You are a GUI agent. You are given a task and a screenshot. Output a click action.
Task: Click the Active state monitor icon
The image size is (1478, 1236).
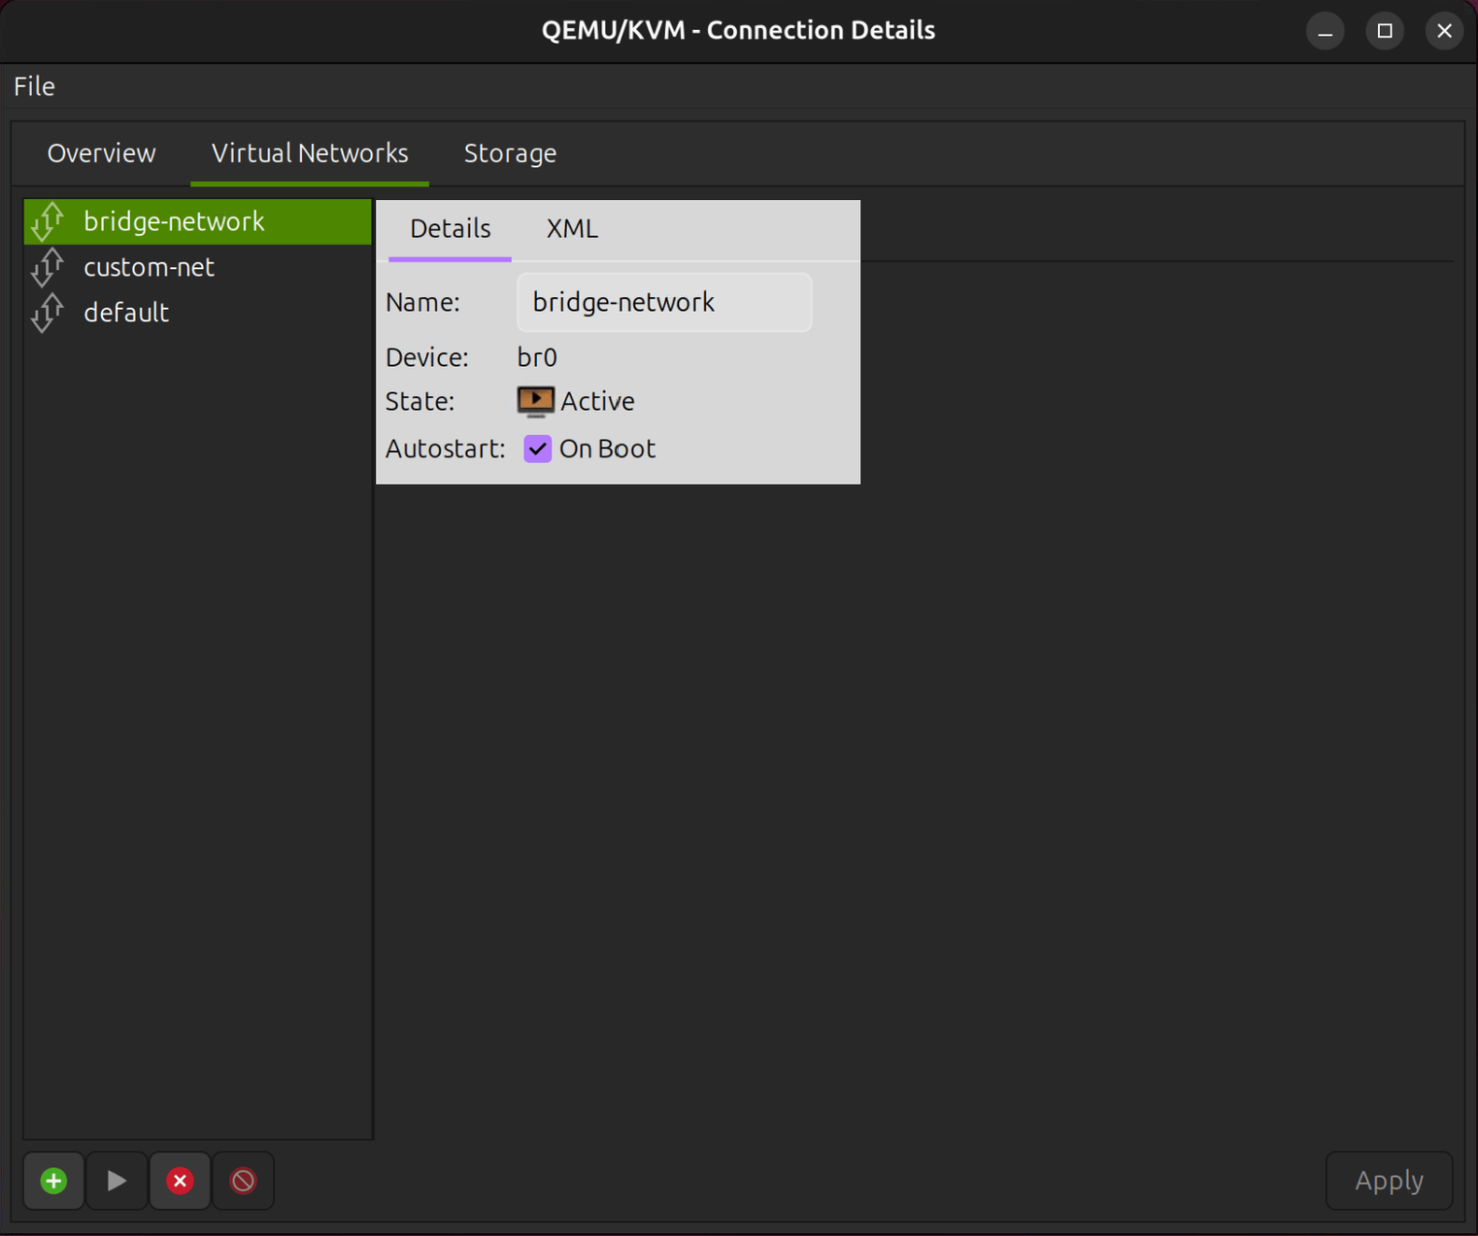(535, 400)
